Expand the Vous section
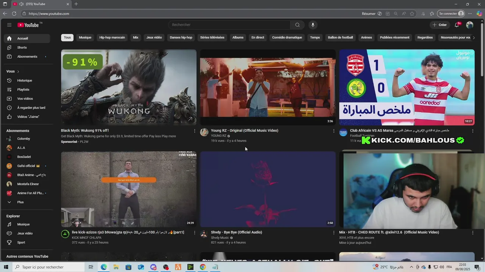The image size is (485, 272). coord(13,71)
